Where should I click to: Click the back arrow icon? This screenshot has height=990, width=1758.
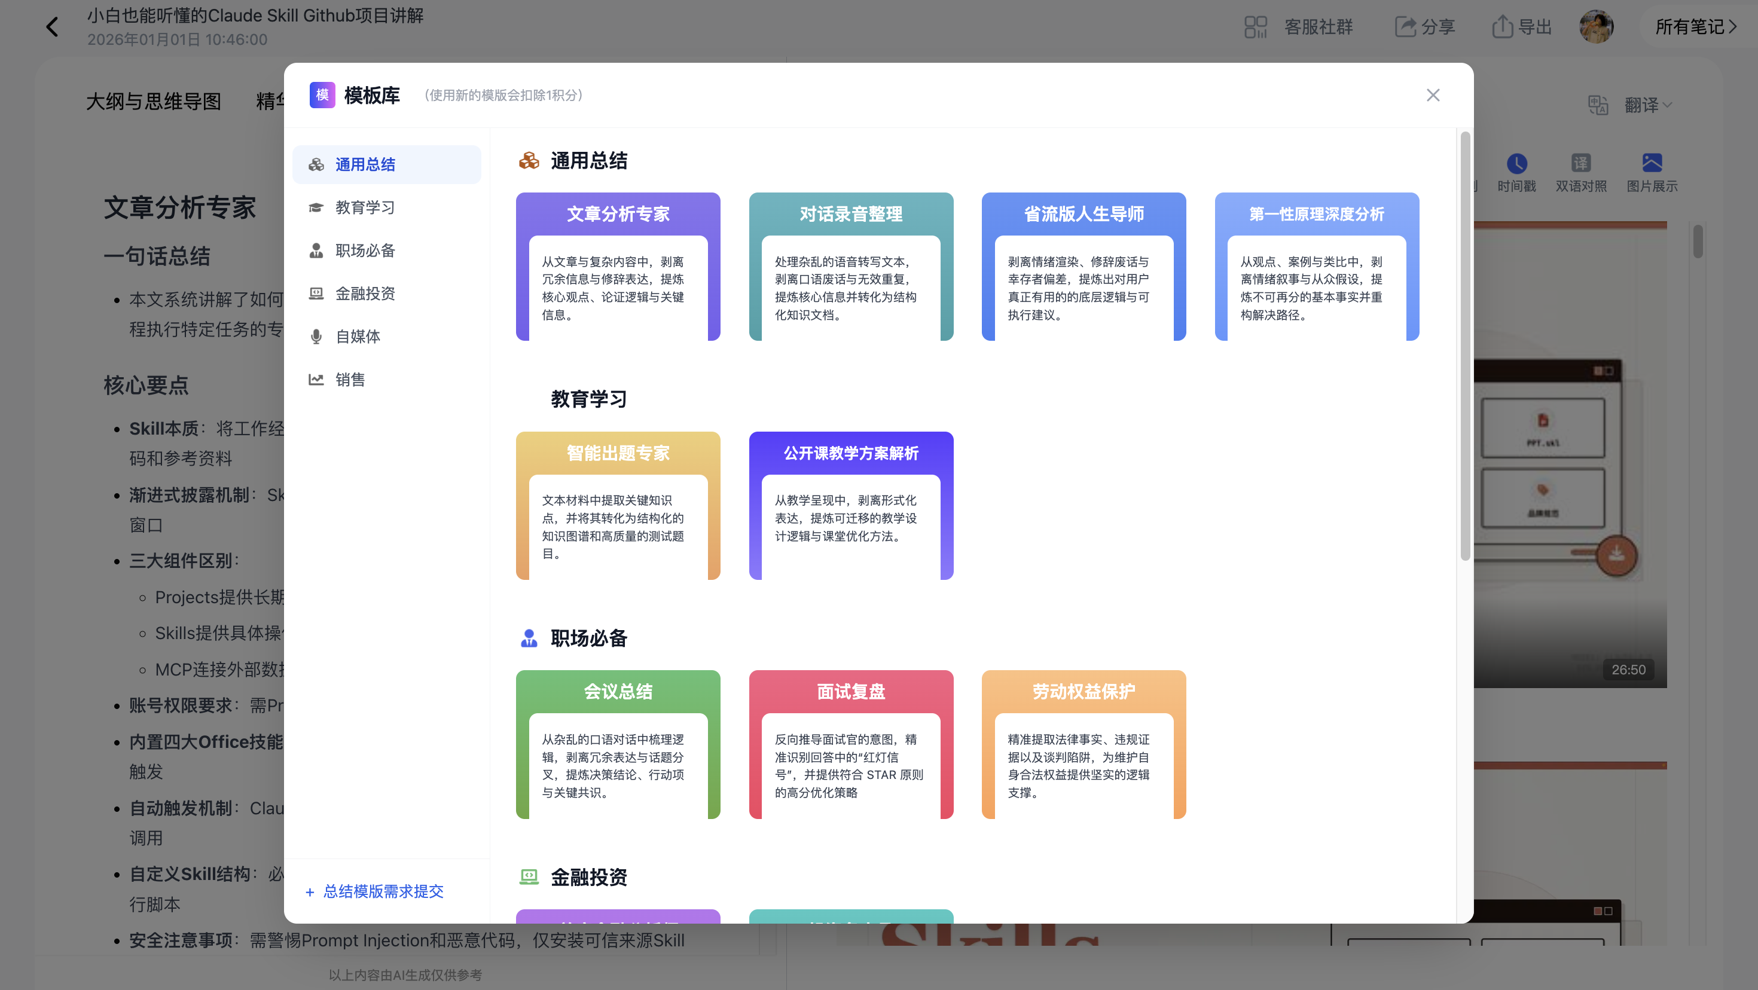[52, 27]
